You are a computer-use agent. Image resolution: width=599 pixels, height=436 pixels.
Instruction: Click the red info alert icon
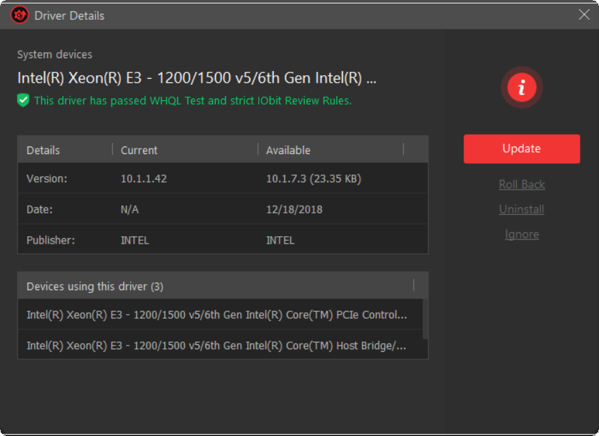(x=522, y=88)
